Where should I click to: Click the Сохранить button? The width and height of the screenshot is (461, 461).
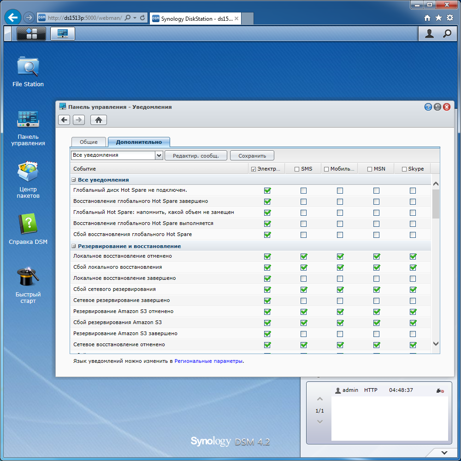(252, 155)
